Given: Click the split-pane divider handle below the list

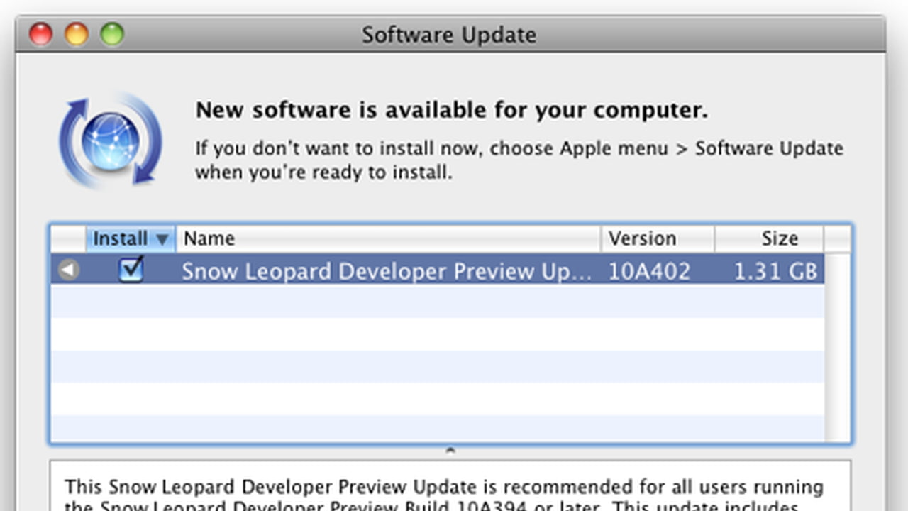Looking at the screenshot, I should click(450, 450).
